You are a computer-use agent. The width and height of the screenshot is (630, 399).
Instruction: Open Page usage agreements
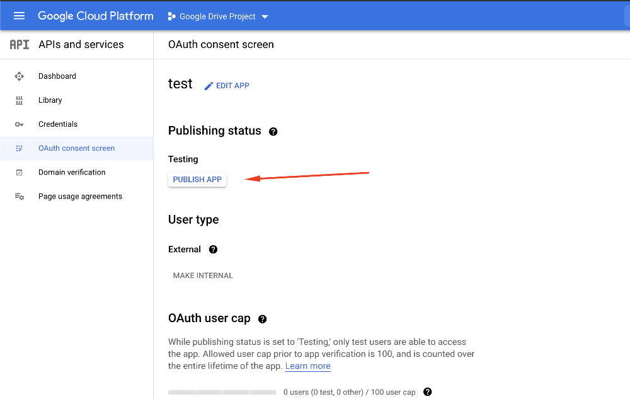[x=81, y=197]
